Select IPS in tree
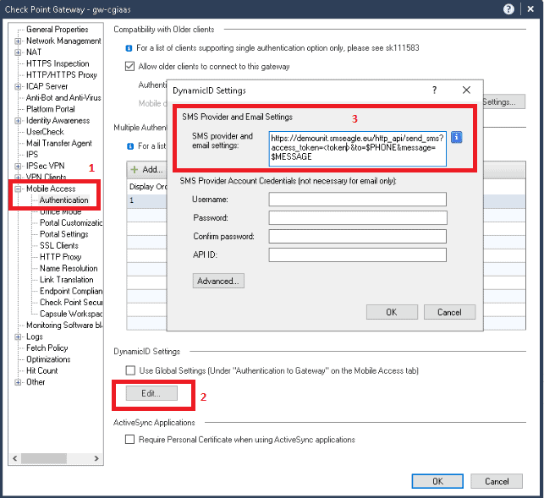544x498 pixels. tap(32, 155)
